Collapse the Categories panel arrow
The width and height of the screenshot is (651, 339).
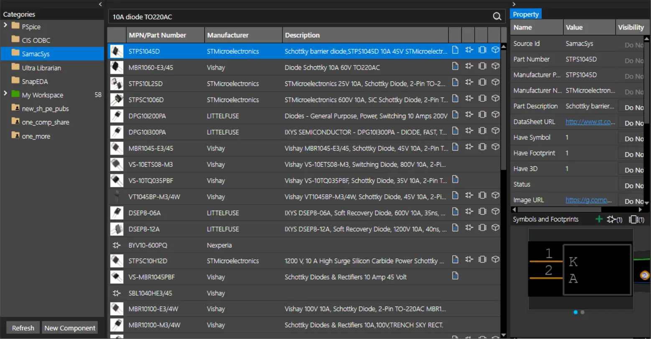[100, 4]
